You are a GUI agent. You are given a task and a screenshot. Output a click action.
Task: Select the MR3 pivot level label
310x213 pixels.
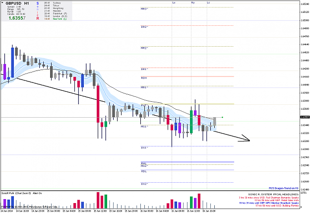tap(144, 9)
